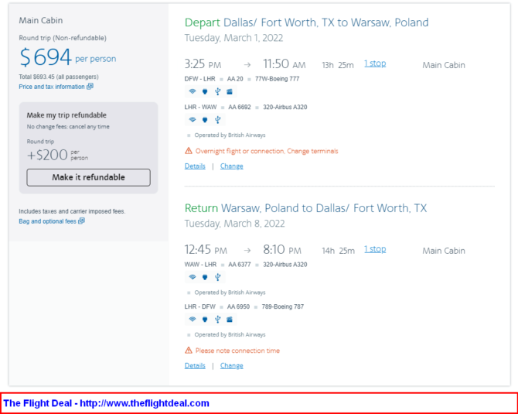Click the 'Depart Dallas/ Fort Worth, TX to Warsaw' heading
The height and width of the screenshot is (414, 518).
307,22
